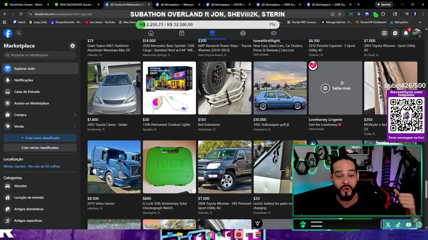
Task: Click the Compra shopping bag icon
Action: [7, 115]
